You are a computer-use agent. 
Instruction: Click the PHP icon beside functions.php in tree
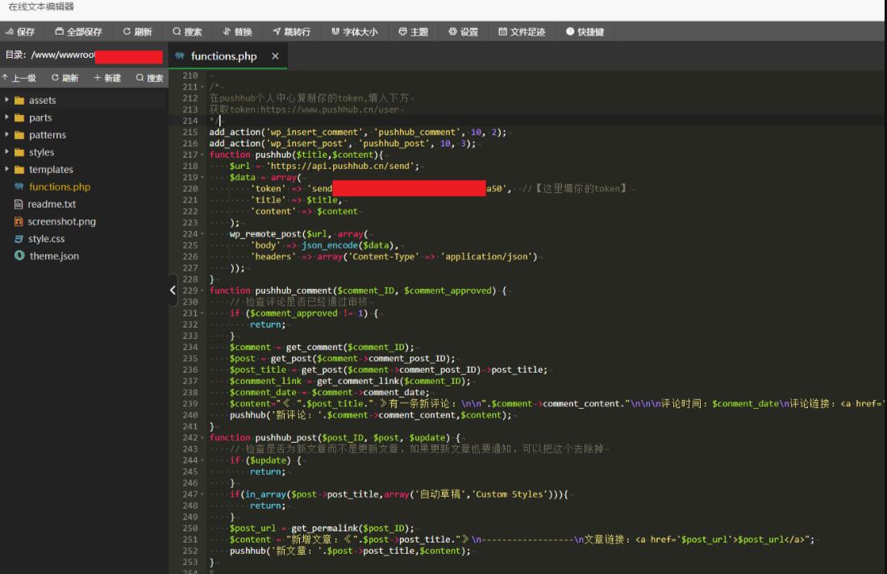point(19,187)
